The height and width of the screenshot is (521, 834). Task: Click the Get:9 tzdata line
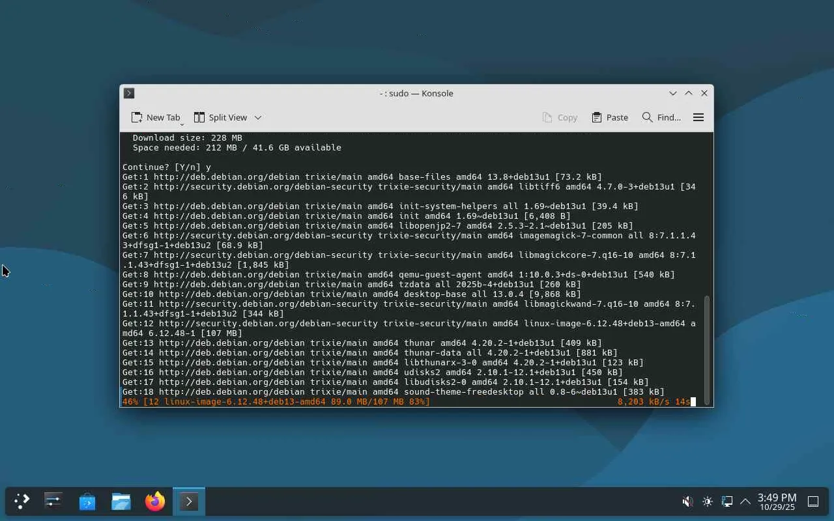coord(352,285)
